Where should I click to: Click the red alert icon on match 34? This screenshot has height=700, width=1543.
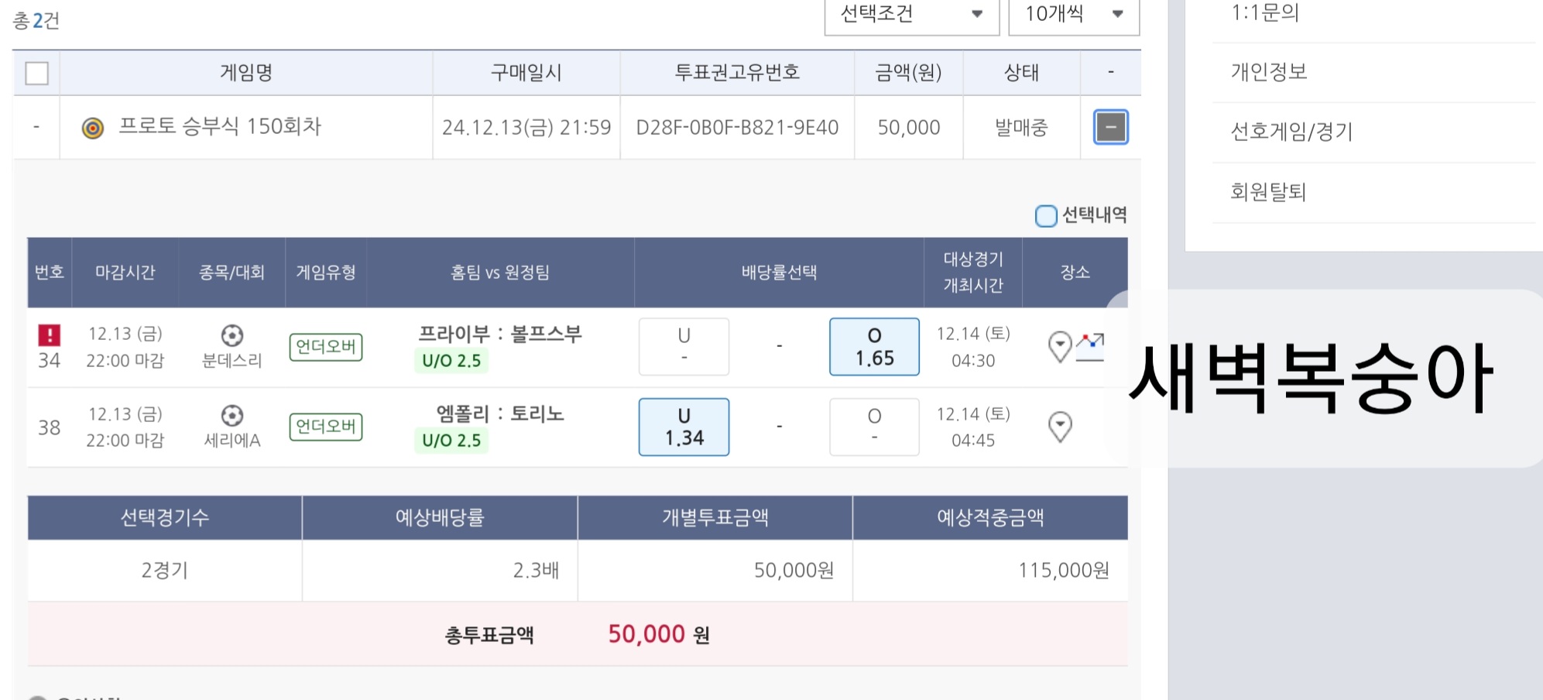50,335
